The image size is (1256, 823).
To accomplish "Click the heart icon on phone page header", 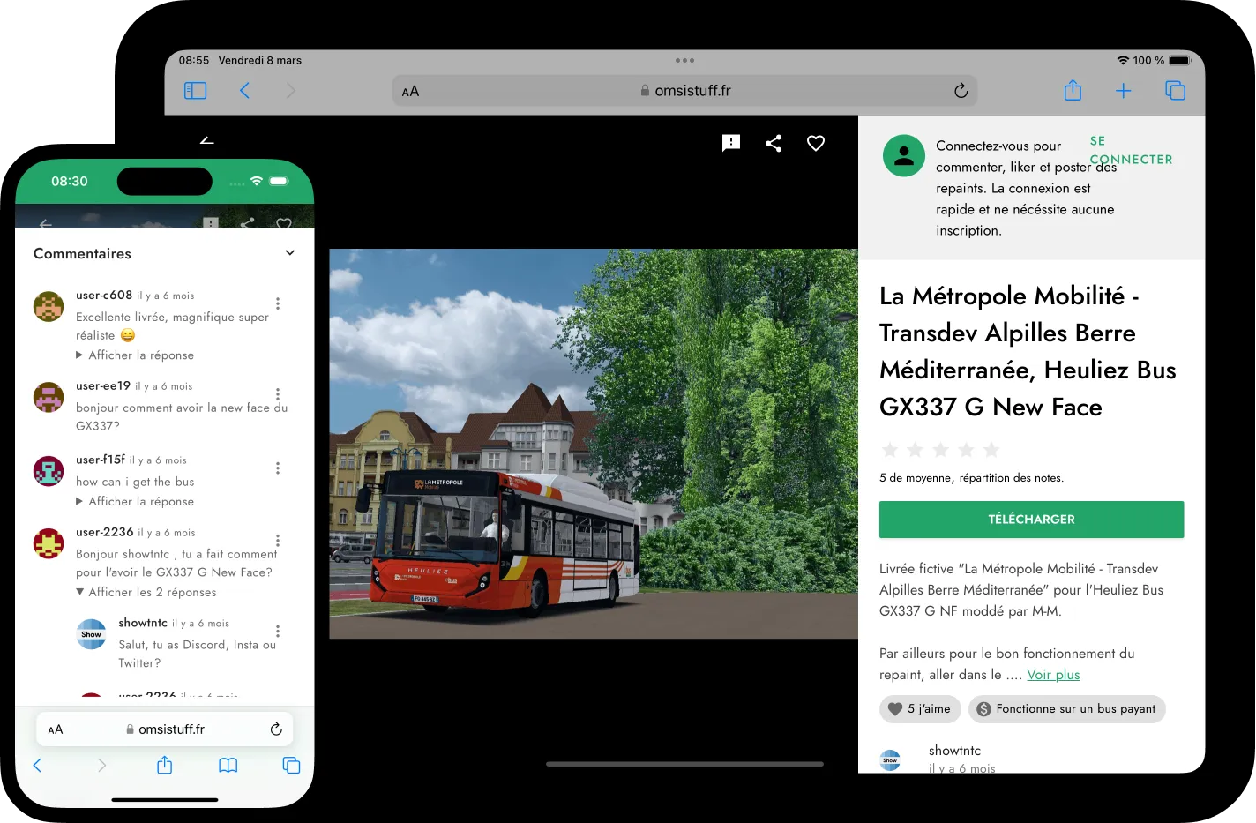I will 284,224.
